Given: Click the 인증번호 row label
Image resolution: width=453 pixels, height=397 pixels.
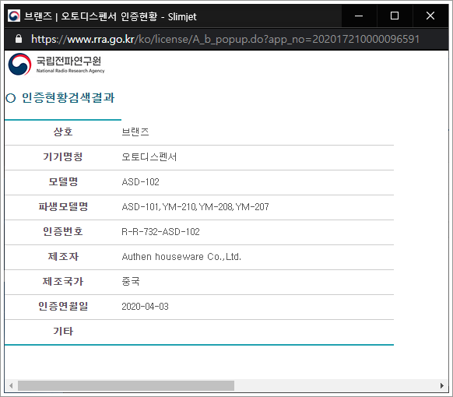Looking at the screenshot, I should point(63,232).
